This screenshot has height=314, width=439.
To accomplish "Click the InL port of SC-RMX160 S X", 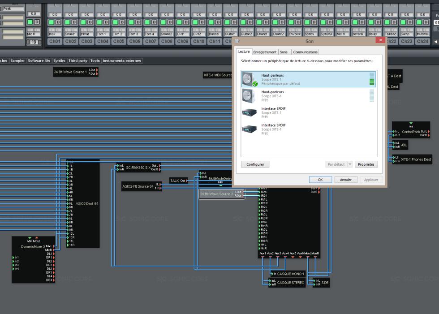I will (x=118, y=166).
